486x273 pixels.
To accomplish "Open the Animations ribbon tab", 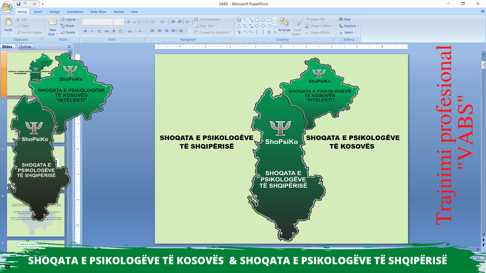I will click(x=75, y=12).
